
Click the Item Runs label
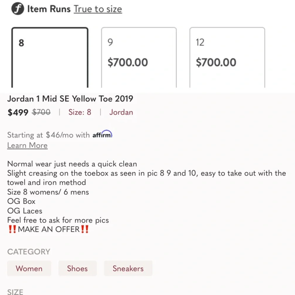tap(49, 9)
